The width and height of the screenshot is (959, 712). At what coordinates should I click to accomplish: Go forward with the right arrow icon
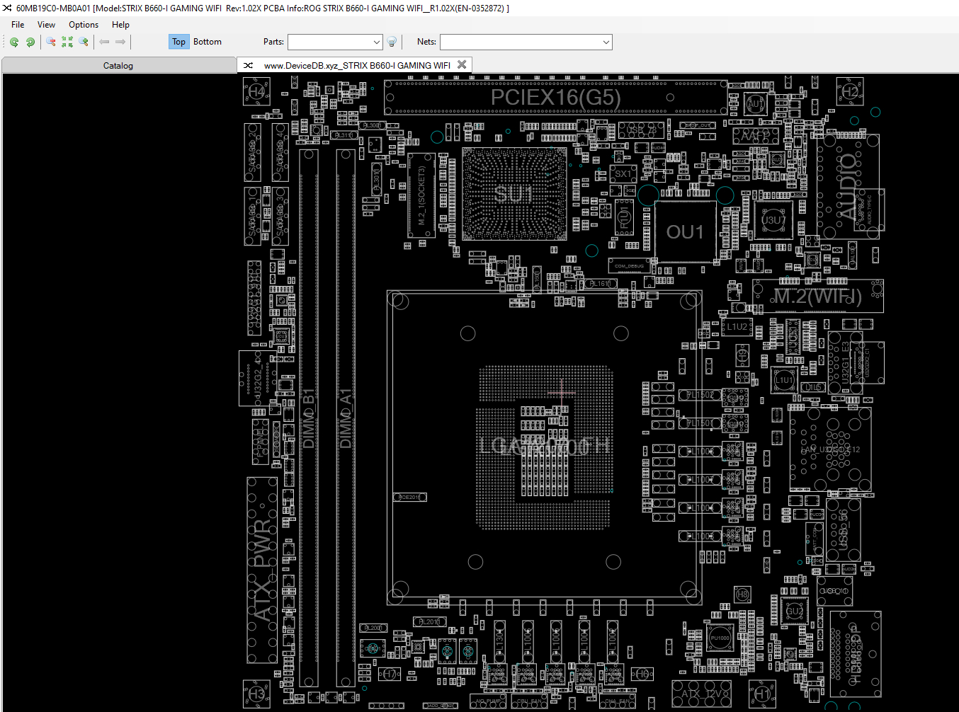click(x=120, y=42)
